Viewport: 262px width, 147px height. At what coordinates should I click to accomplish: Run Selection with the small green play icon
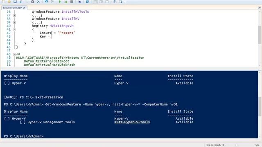[65, 2]
